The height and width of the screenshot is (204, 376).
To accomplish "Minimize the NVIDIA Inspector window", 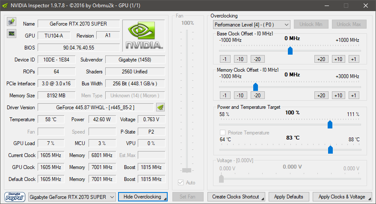I will pyautogui.click(x=328, y=6).
